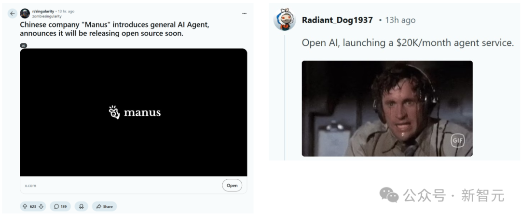This screenshot has width=521, height=216.
Task: Play the manus video preview
Action: 134,112
